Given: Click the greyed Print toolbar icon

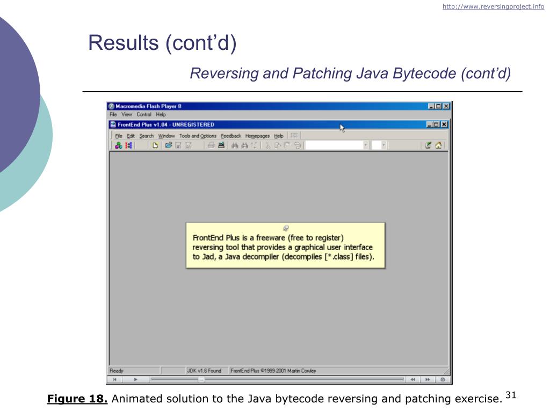Looking at the screenshot, I should [211, 145].
